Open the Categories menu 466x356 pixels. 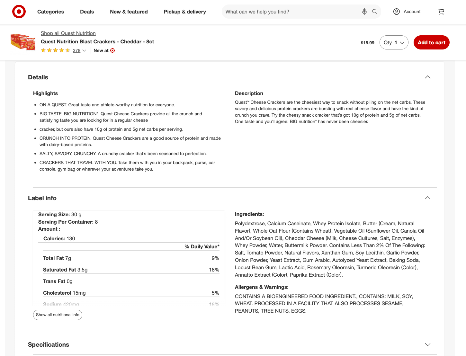click(50, 12)
